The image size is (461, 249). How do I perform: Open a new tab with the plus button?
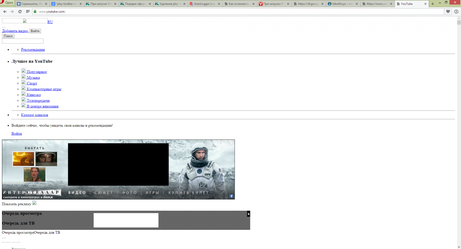[x=433, y=4]
